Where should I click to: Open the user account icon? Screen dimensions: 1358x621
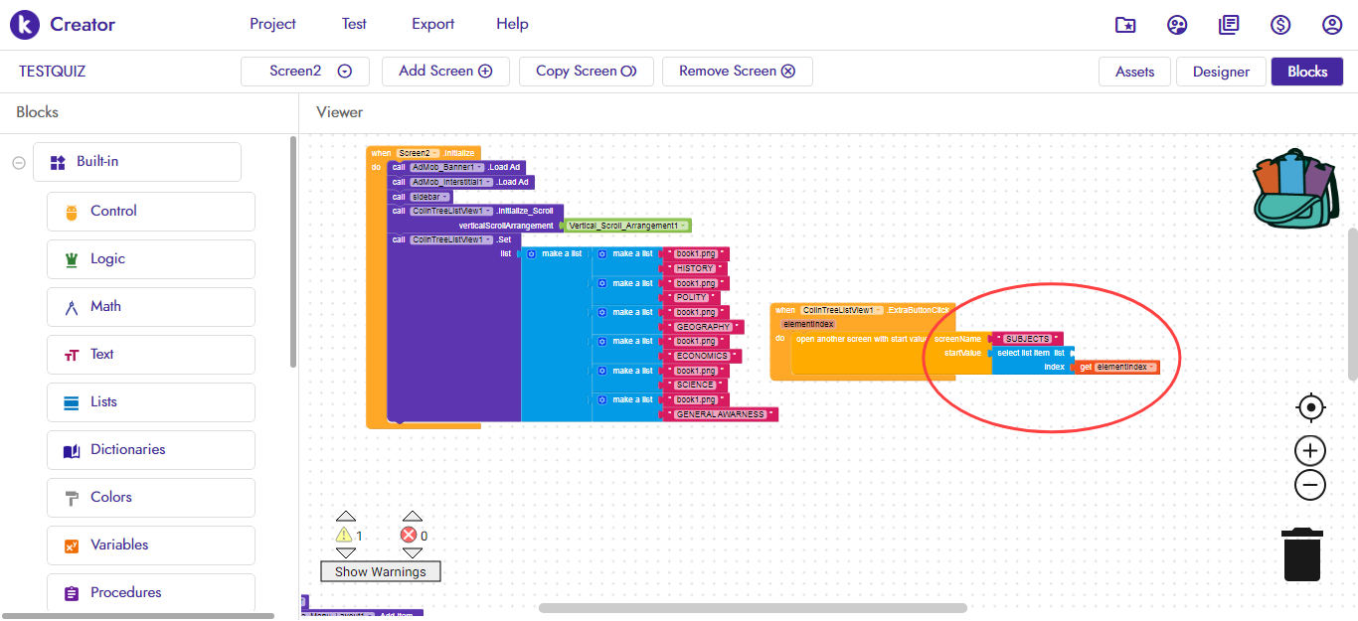point(1332,25)
